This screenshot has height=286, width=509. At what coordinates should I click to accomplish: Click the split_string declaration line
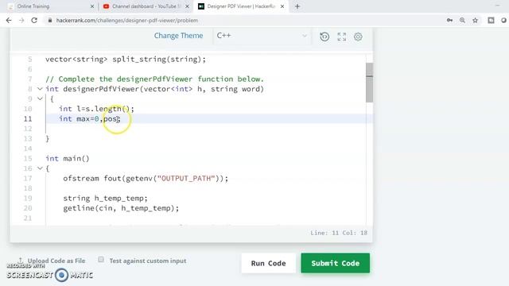[126, 60]
